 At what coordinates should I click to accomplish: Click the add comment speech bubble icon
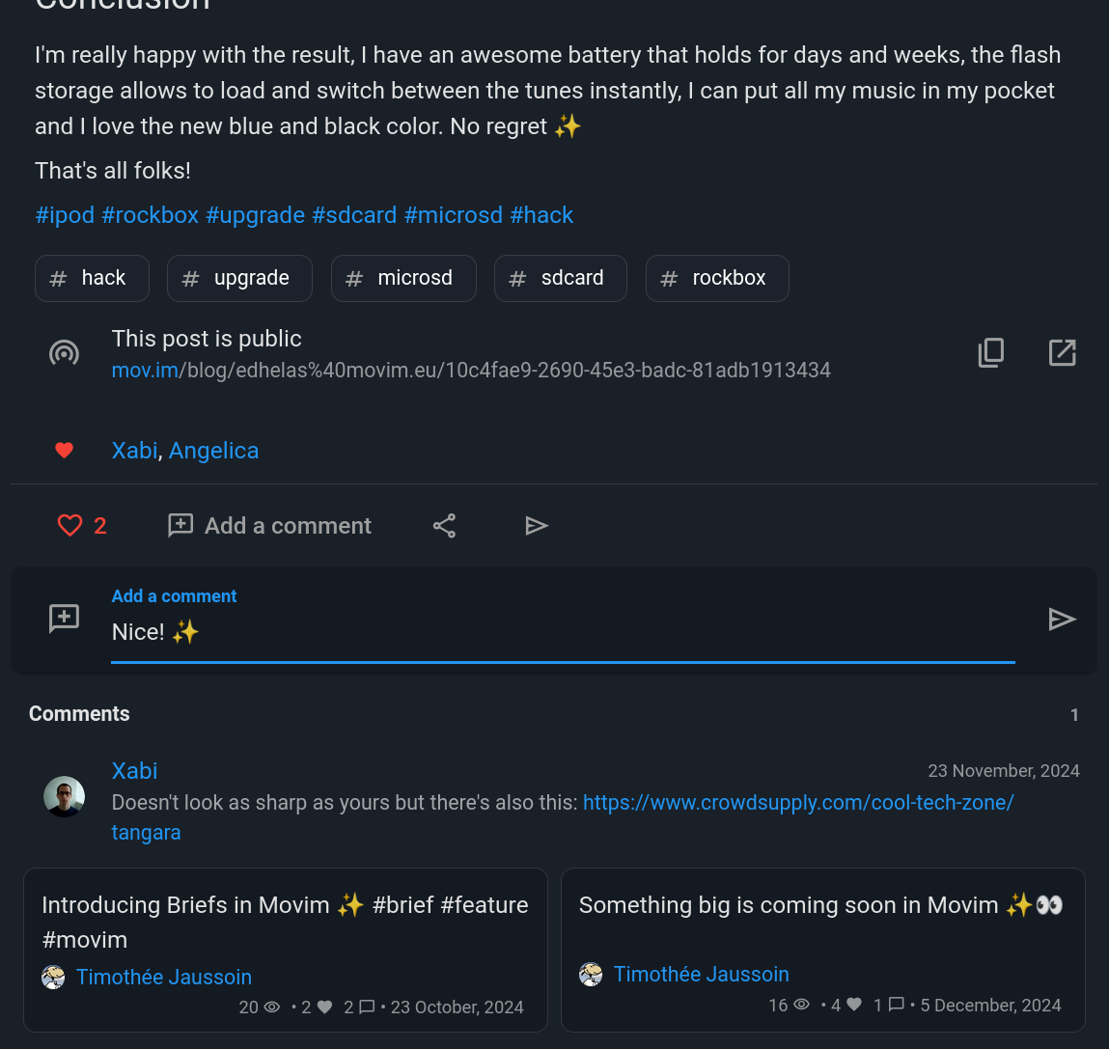click(x=180, y=525)
